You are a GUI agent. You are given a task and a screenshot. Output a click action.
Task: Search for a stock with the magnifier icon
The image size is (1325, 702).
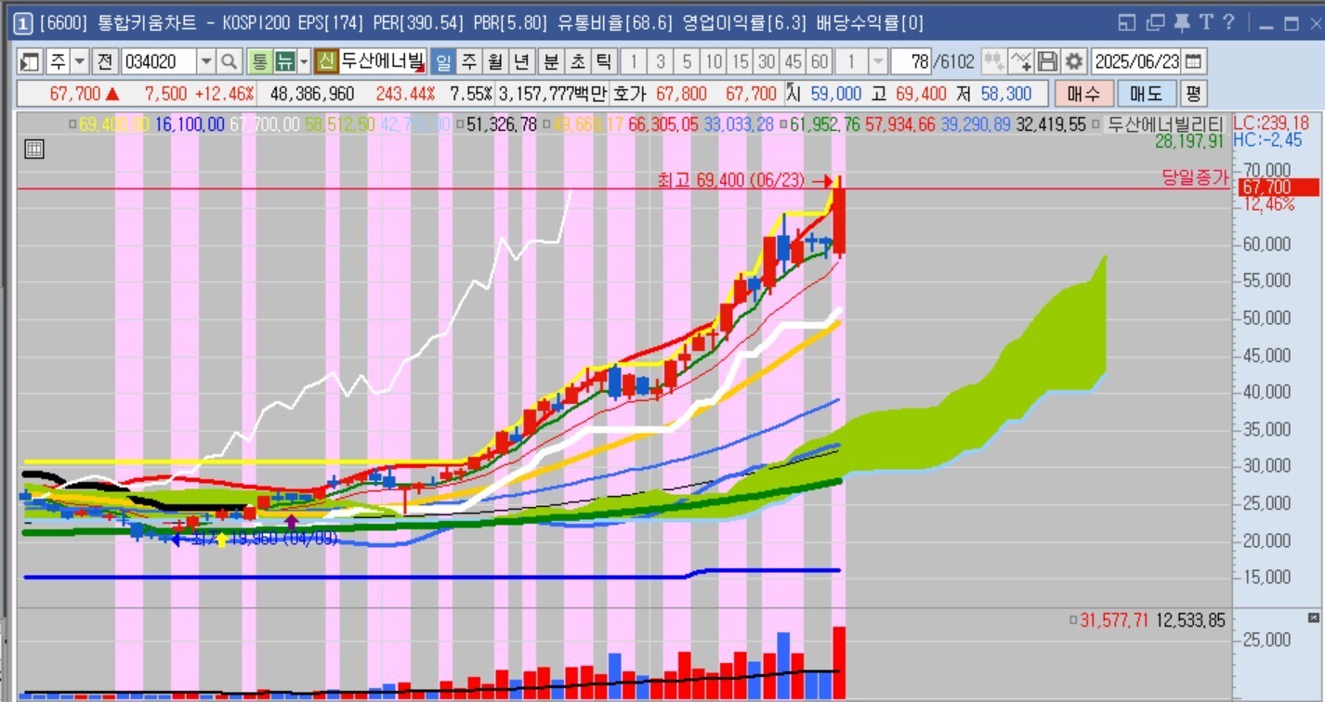tap(230, 62)
